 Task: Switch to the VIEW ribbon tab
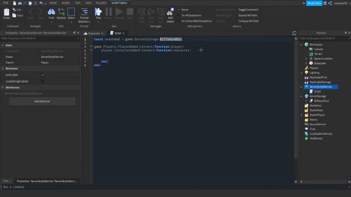point(88,3)
